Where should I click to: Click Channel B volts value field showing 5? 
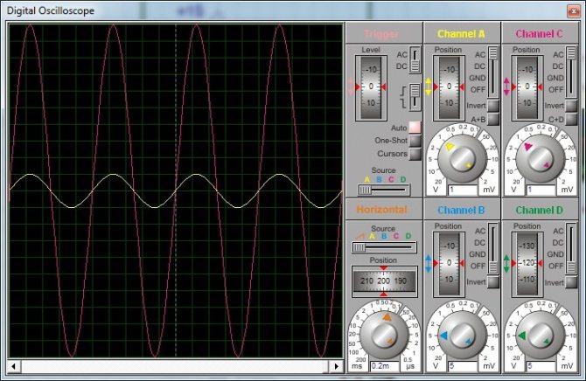[x=463, y=366]
